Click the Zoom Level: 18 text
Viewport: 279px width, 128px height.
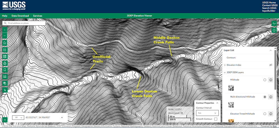coord(175,113)
